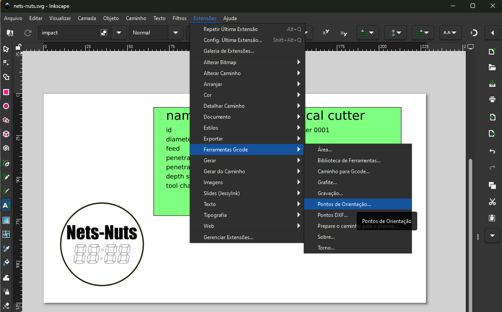Open the document folder icon

[x=492, y=68]
